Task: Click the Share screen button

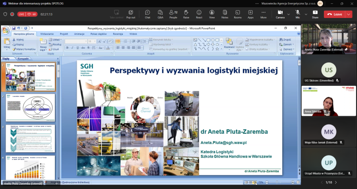Action: 315,14
